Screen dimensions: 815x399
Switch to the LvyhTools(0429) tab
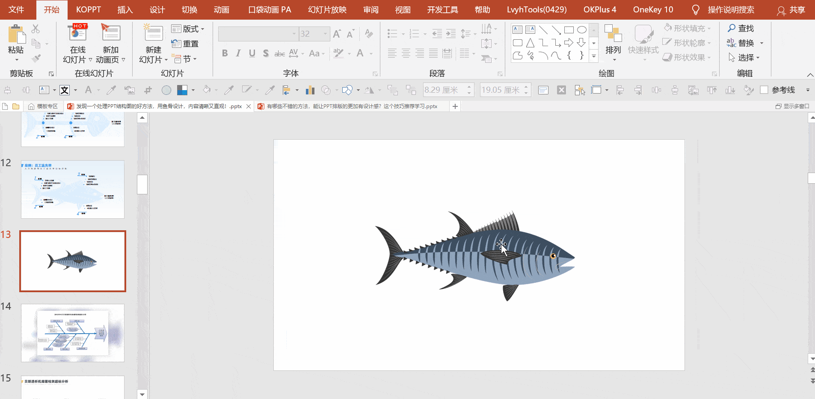pos(536,10)
